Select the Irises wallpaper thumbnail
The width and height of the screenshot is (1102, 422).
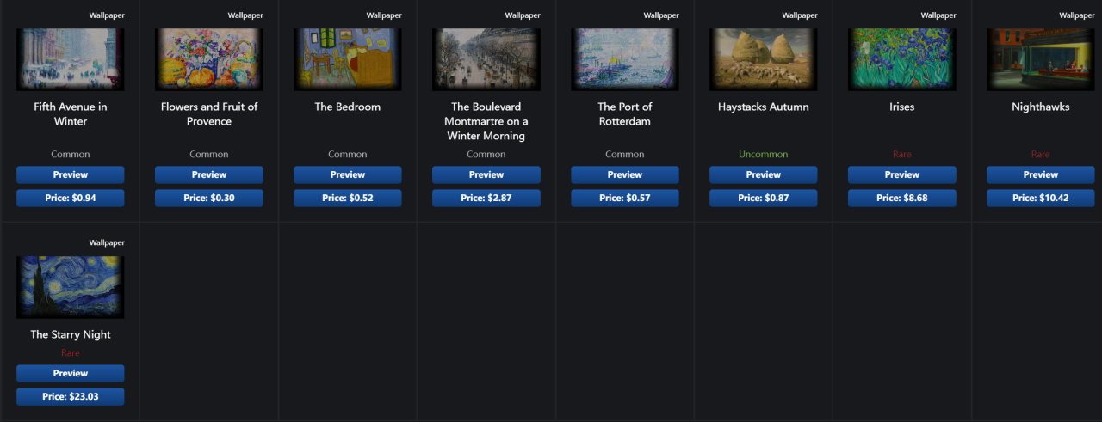pyautogui.click(x=902, y=59)
